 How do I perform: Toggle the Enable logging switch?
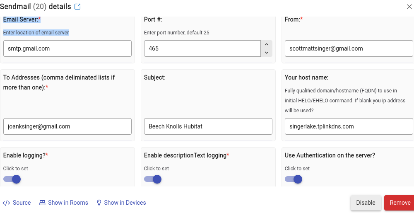(x=12, y=179)
